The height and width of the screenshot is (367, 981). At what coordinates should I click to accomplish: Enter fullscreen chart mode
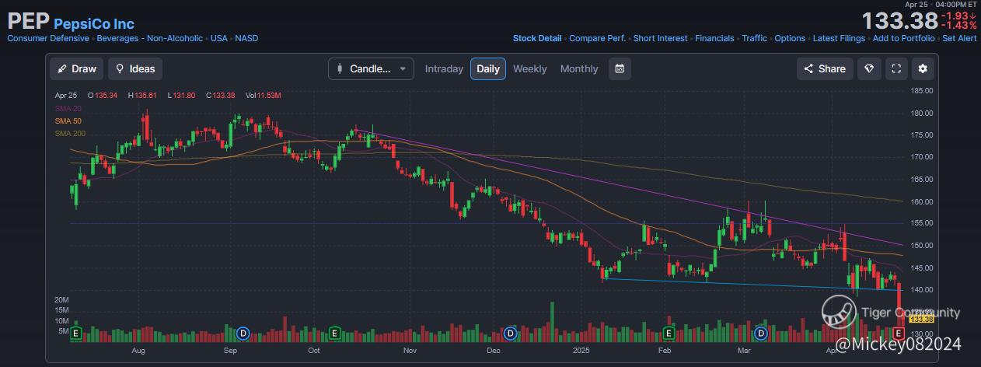pos(896,68)
